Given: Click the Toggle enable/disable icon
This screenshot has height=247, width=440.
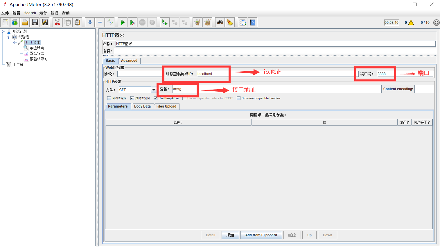Looking at the screenshot, I should (110, 22).
